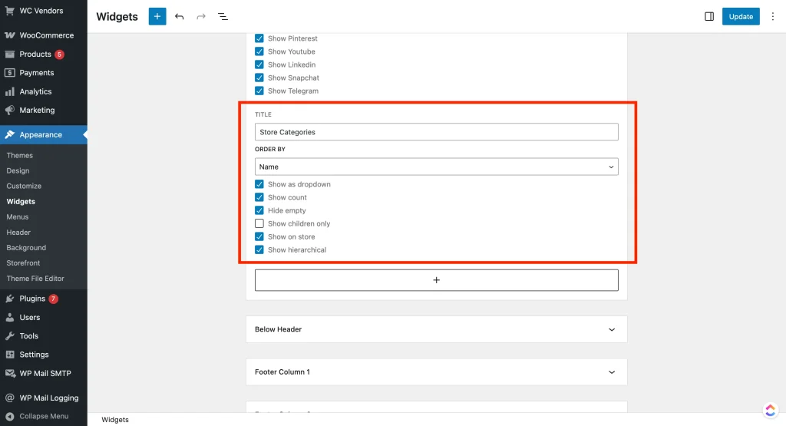Click the Plugins icon in the sidebar

point(10,299)
